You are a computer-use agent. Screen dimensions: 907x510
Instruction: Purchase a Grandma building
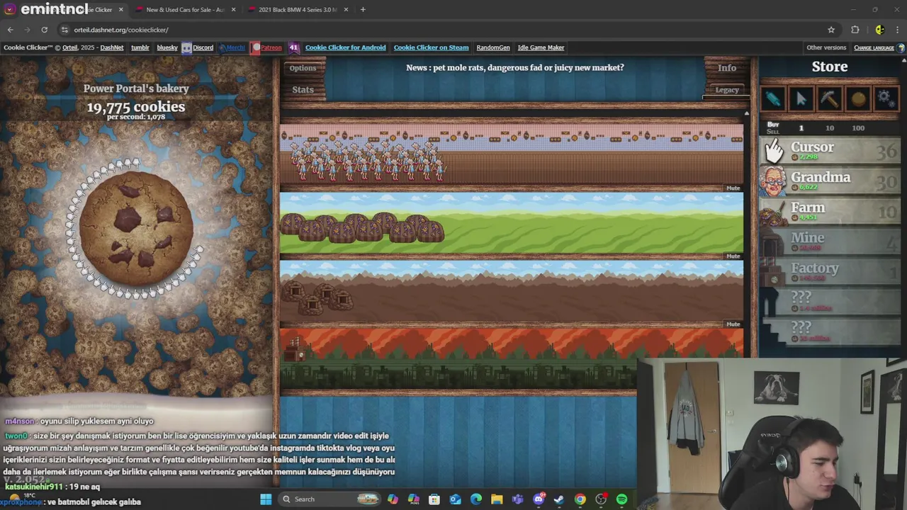(830, 181)
